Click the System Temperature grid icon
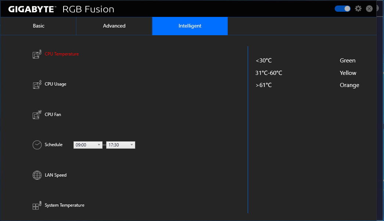This screenshot has width=384, height=221. 37,205
